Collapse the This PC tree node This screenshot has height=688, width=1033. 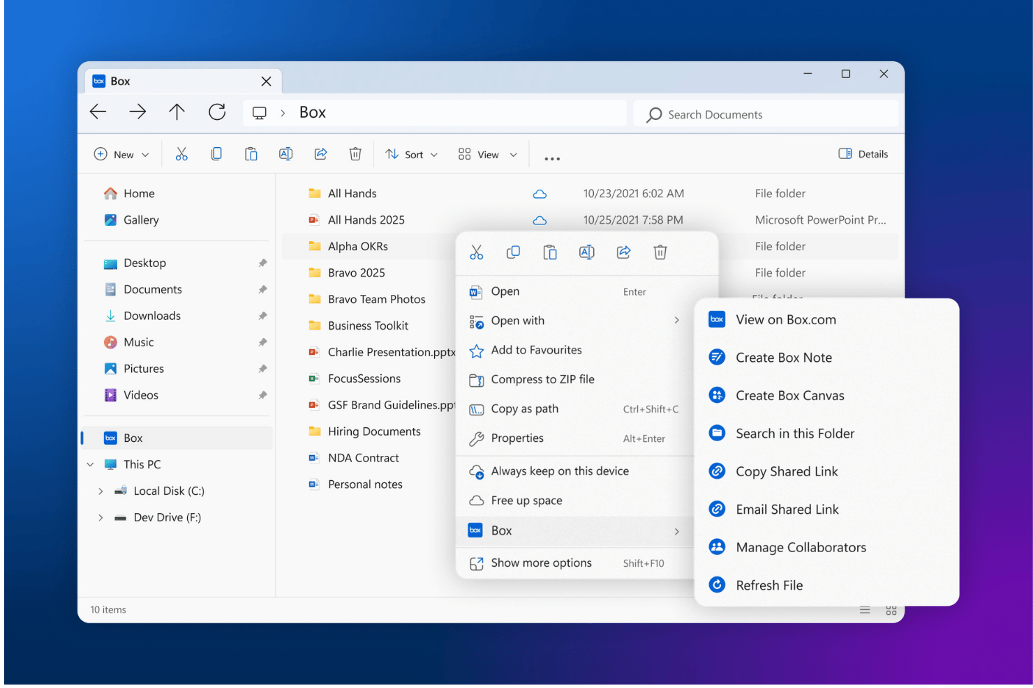(x=91, y=464)
